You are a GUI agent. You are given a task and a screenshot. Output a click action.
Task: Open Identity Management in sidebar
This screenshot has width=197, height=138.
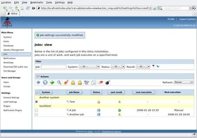tap(14, 50)
